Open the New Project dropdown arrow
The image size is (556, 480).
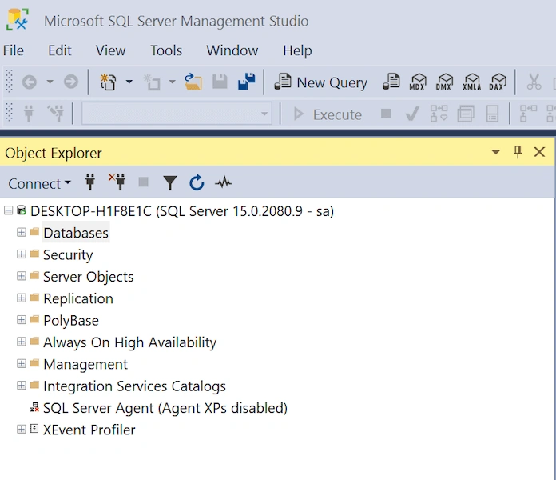[x=129, y=82]
